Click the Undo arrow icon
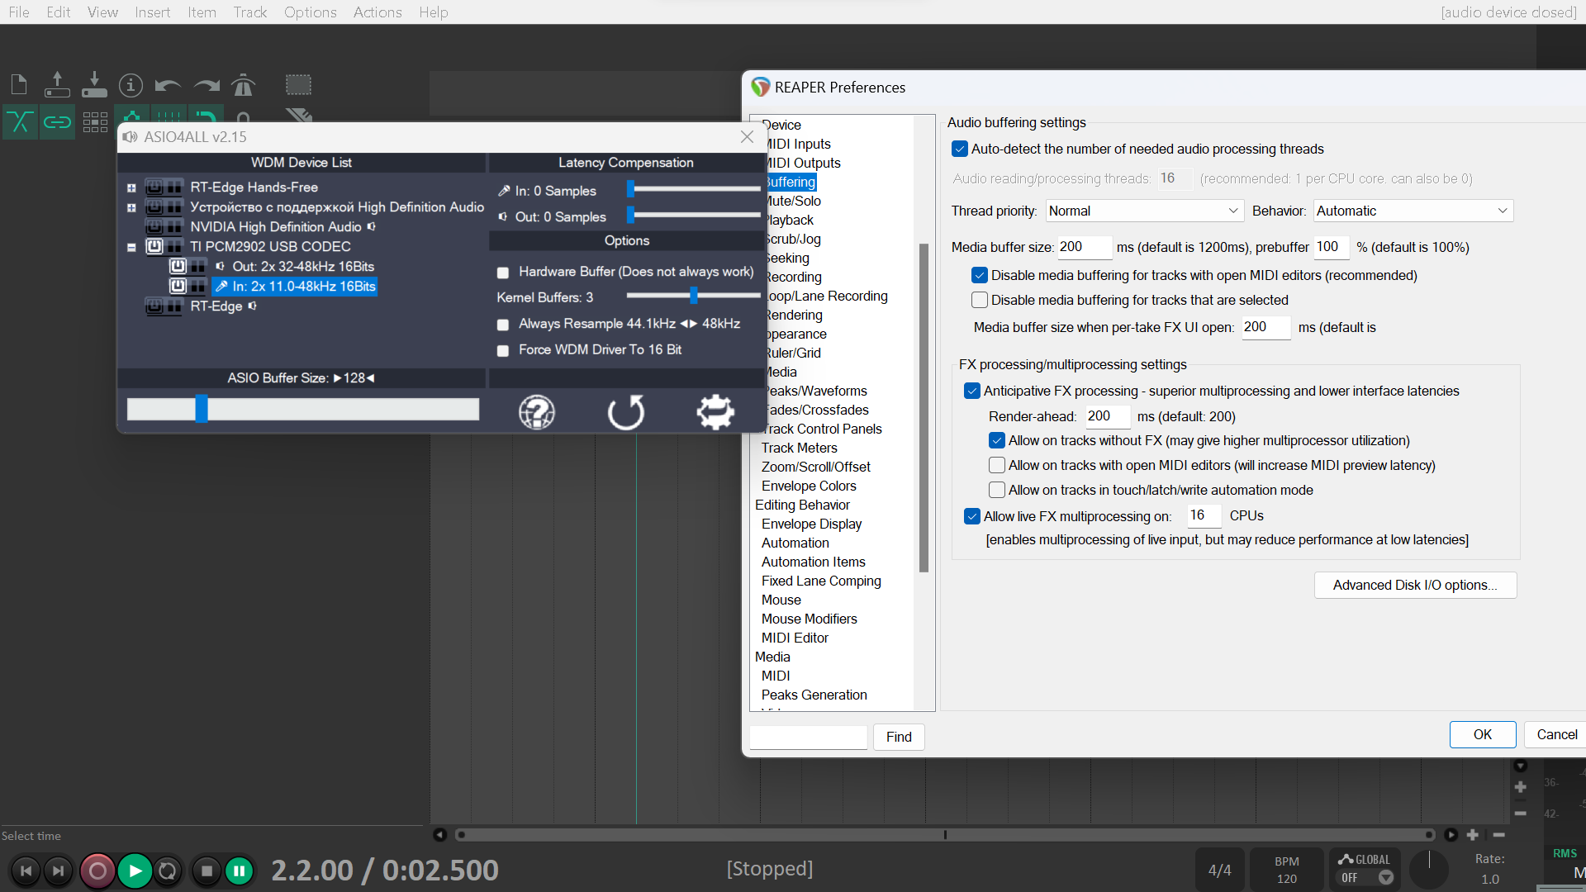Screen dimensions: 1586x892 click(168, 85)
